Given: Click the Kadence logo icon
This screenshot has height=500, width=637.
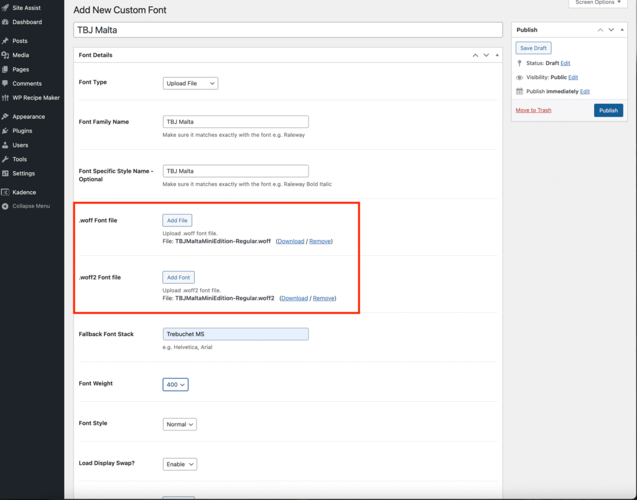Looking at the screenshot, I should tap(6, 193).
